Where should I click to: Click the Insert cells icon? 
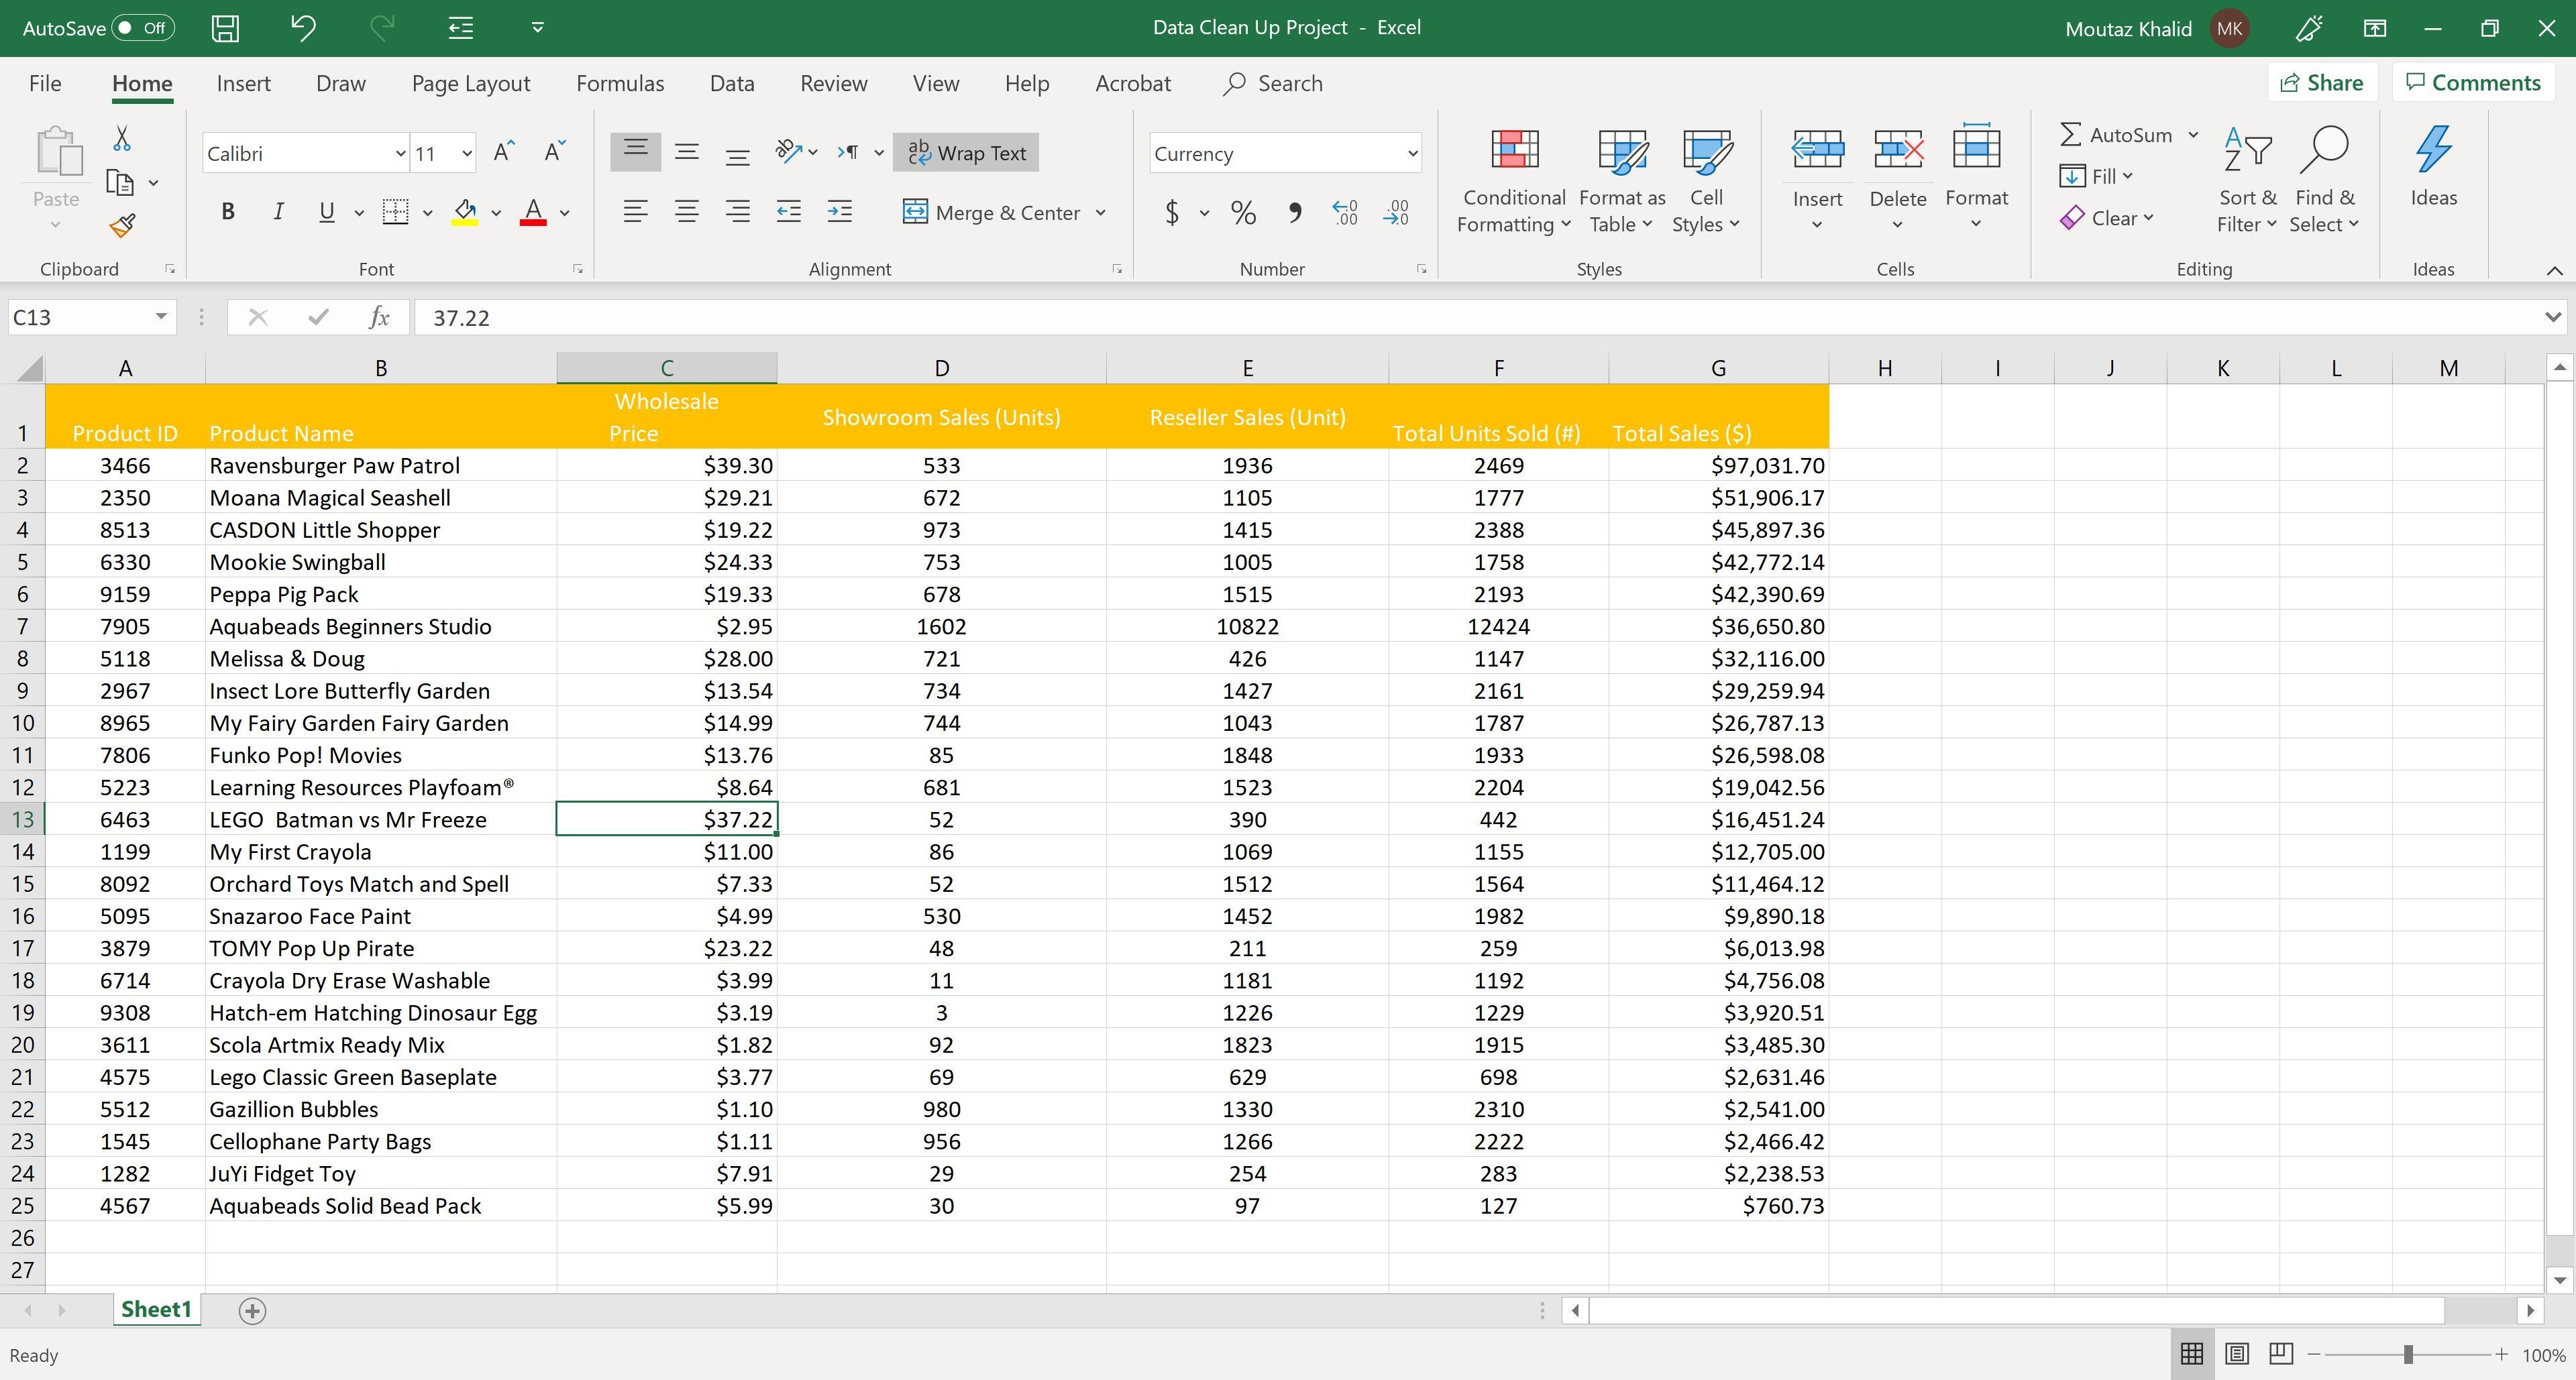click(1817, 150)
